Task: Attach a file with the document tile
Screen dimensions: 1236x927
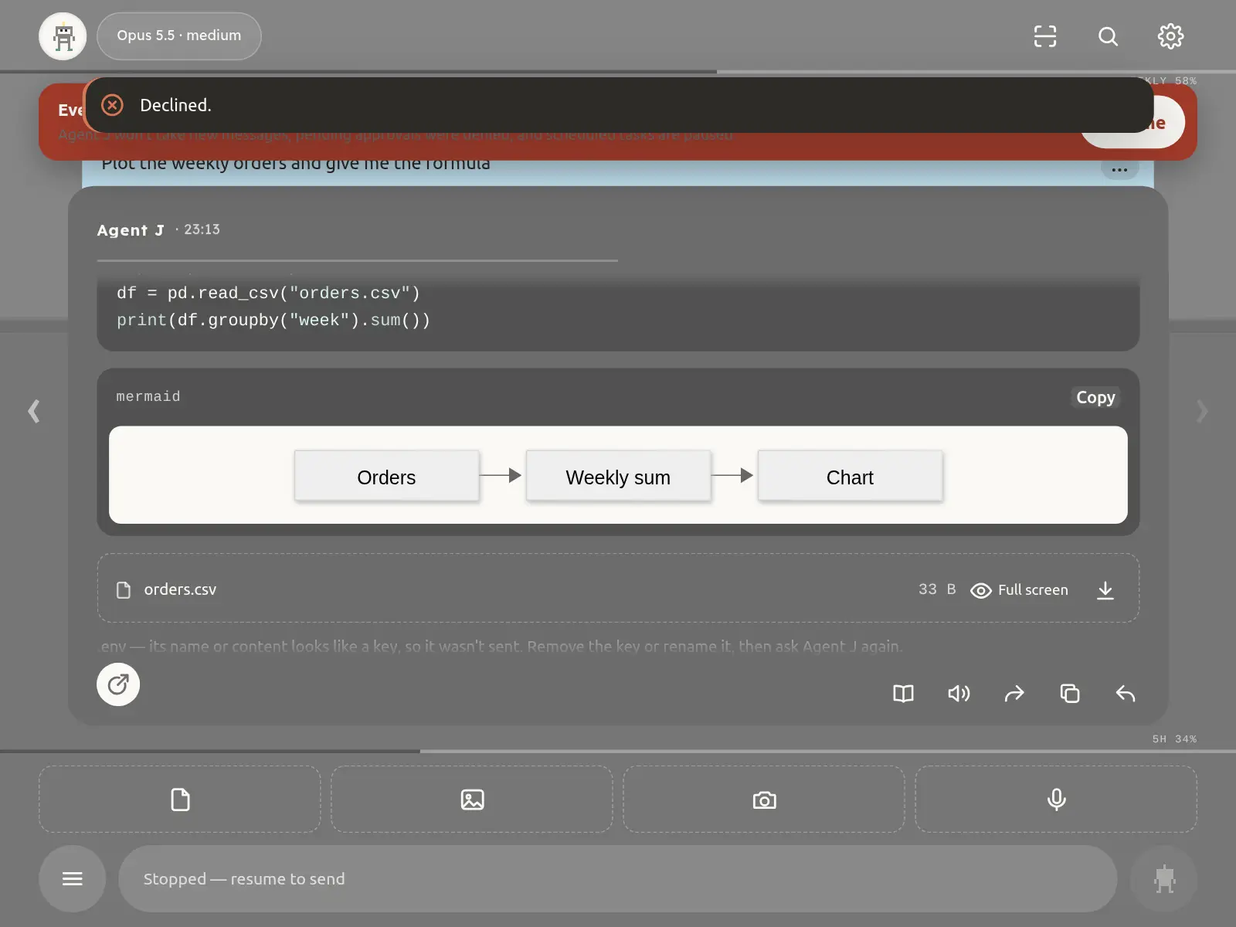Action: 180,800
